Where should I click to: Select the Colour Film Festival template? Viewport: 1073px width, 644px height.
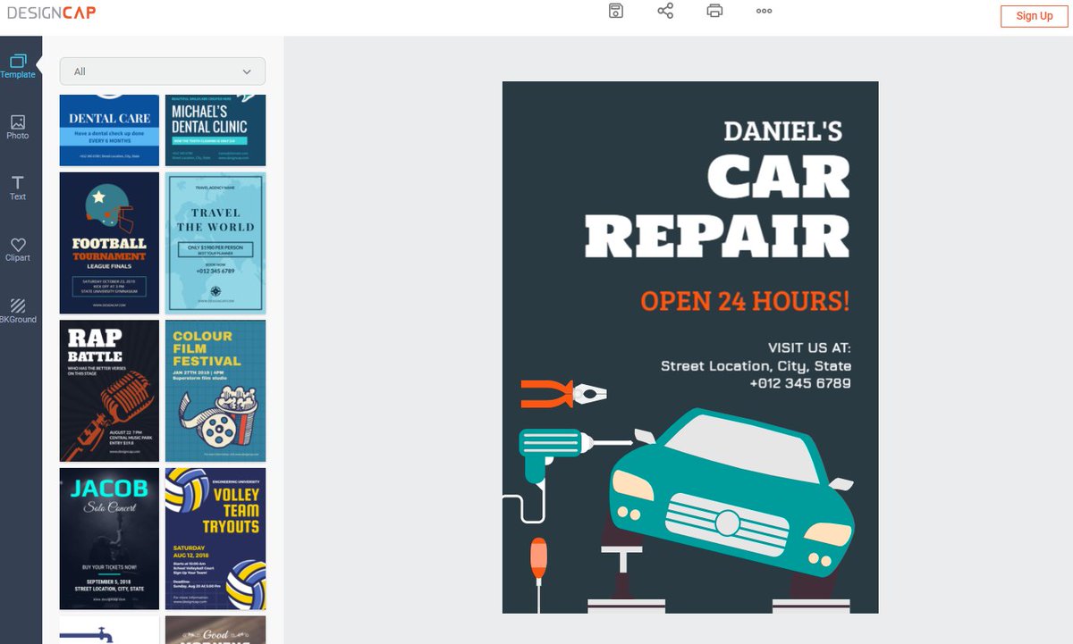coord(215,390)
